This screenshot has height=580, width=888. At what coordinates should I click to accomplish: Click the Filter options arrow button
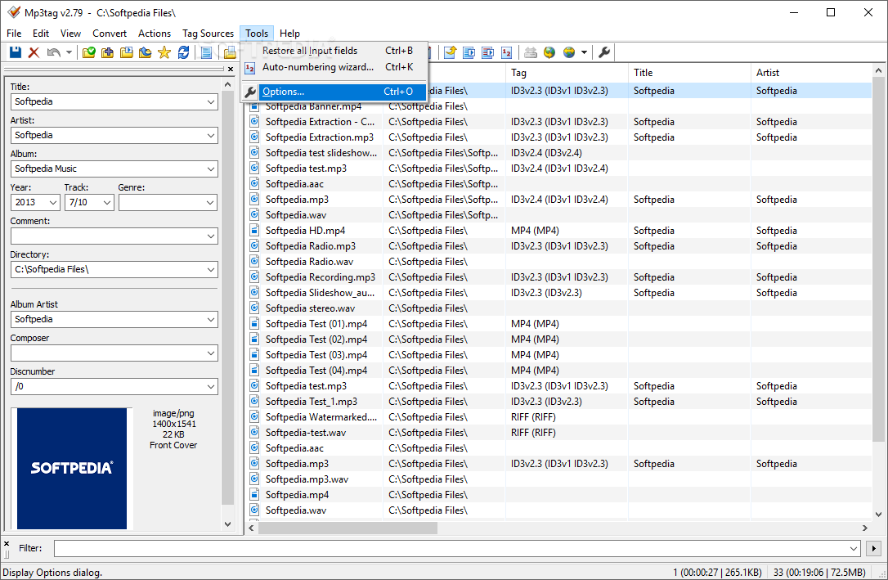pos(874,548)
